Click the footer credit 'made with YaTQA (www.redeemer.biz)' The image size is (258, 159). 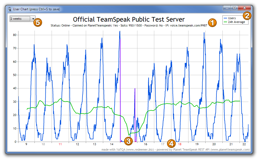click(x=128, y=150)
